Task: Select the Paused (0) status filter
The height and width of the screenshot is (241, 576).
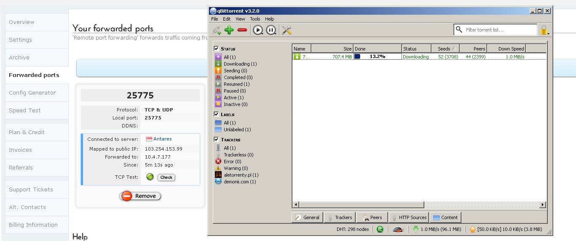Action: 235,91
